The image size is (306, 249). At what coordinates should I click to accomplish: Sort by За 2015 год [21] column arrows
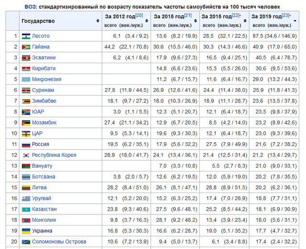(196, 21)
